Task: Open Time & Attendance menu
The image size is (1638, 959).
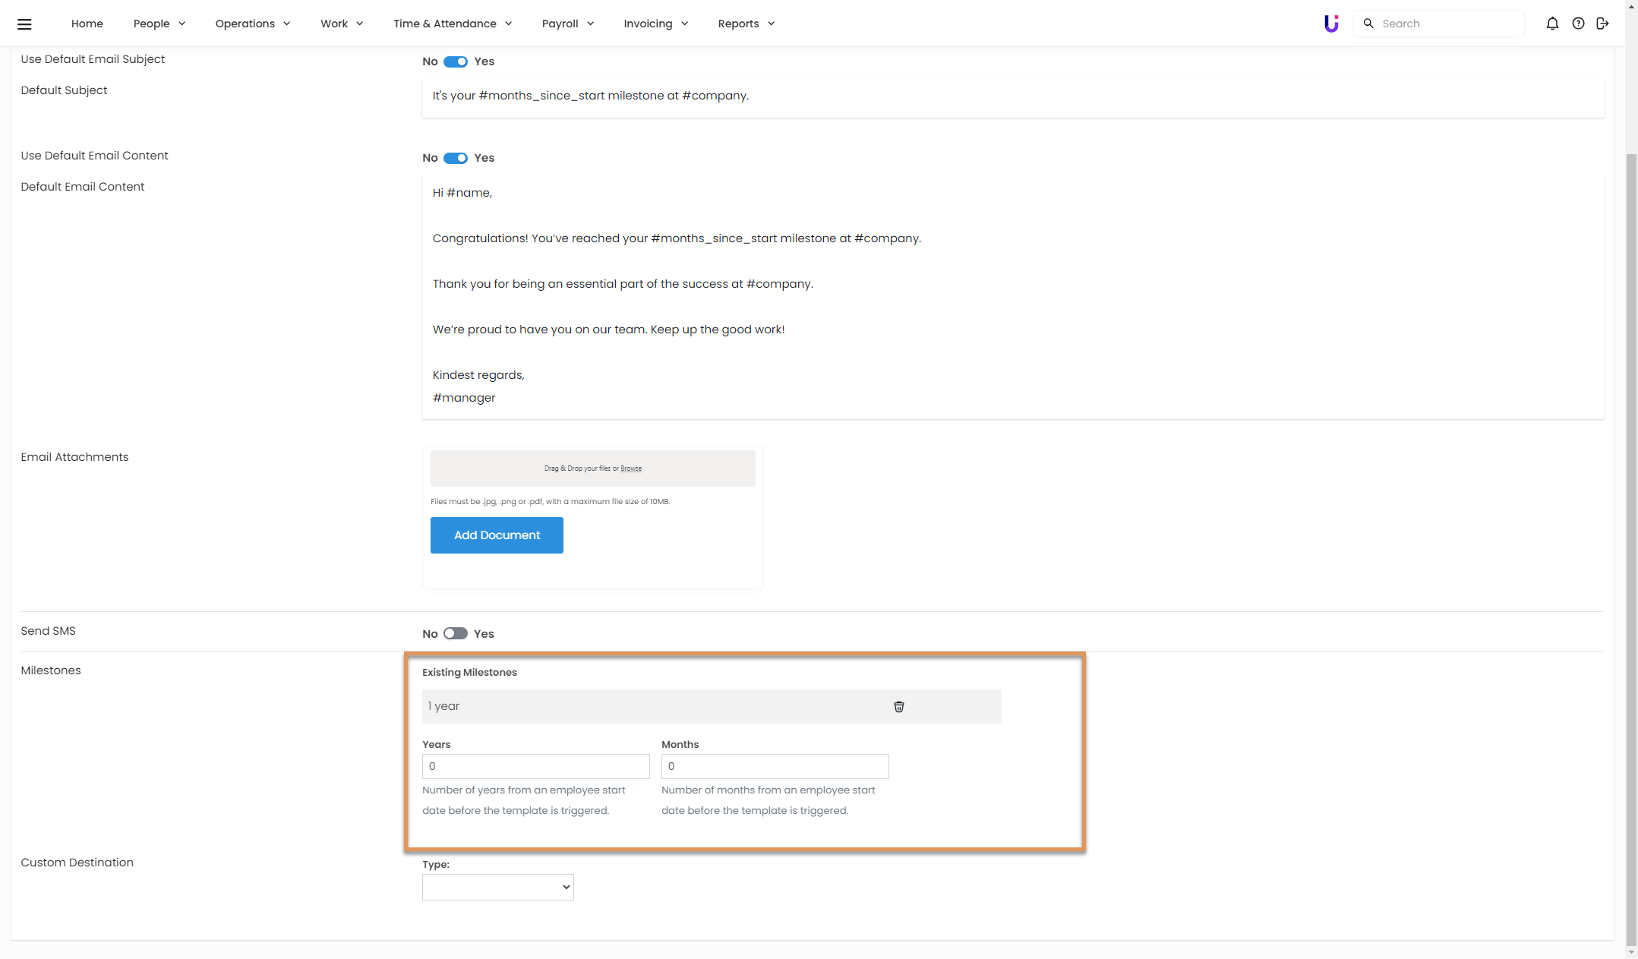Action: pos(452,24)
